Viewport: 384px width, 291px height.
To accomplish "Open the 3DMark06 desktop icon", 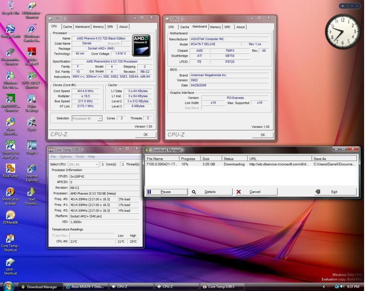I will pyautogui.click(x=10, y=217).
